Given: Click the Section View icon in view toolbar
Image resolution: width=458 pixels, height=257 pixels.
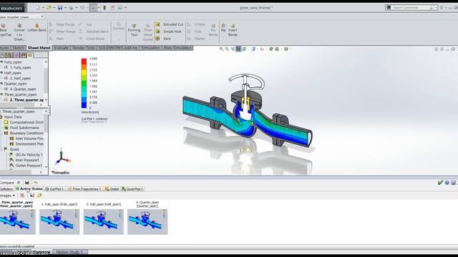Looking at the screenshot, I should pos(238,49).
